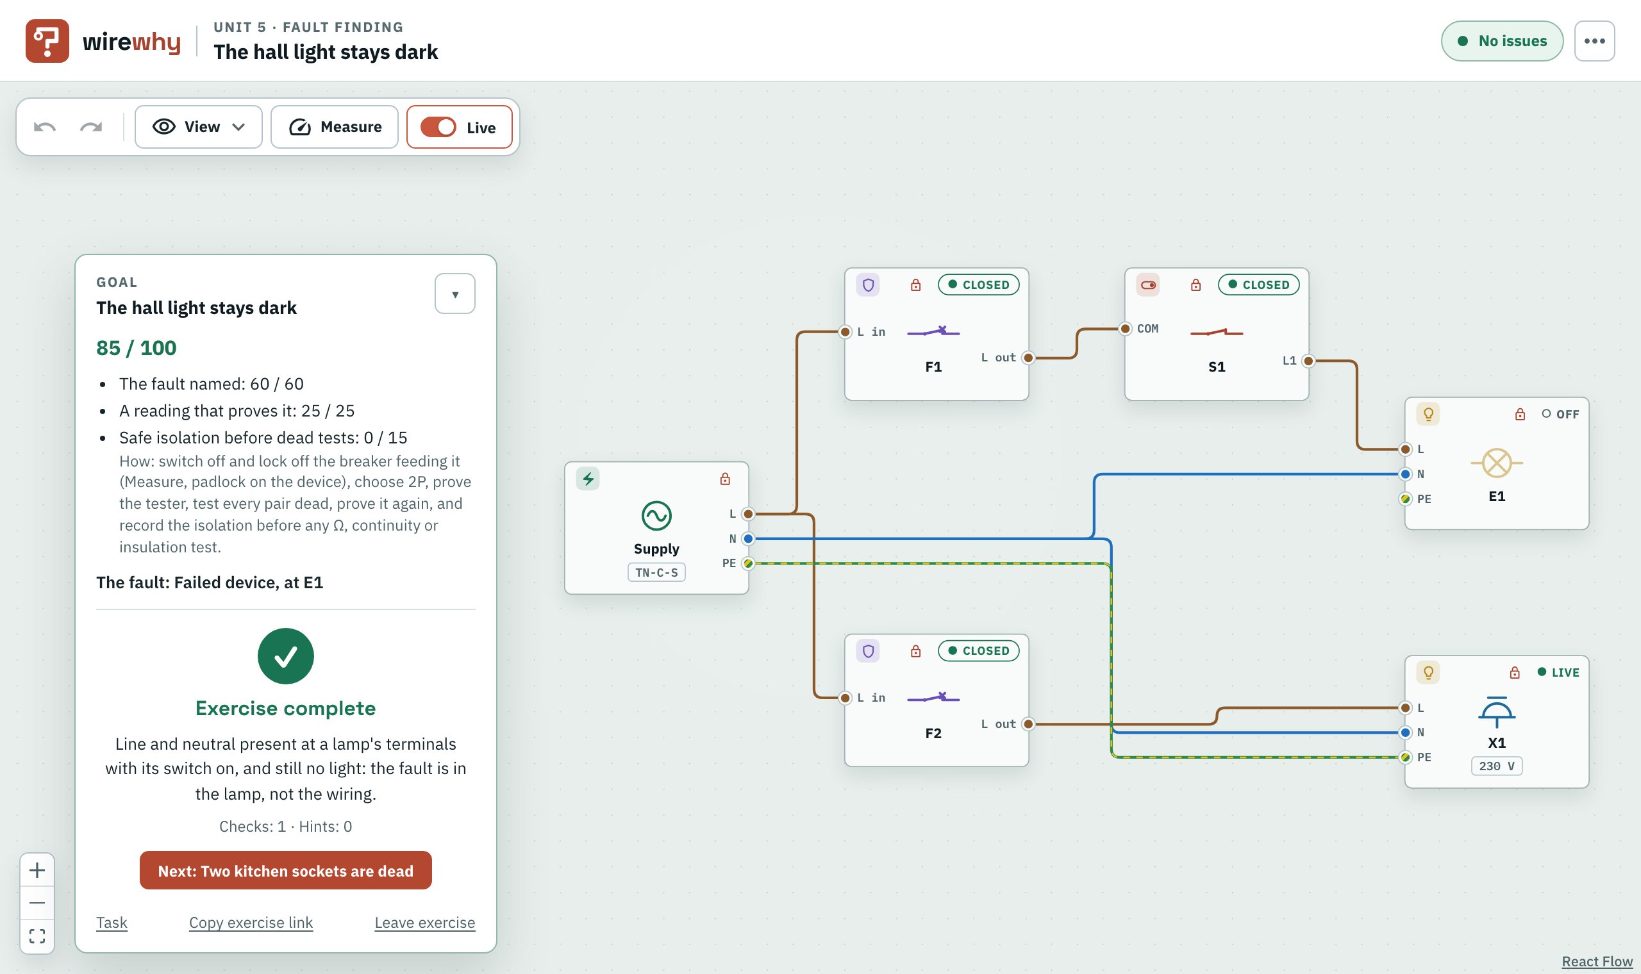Click the N terminal of Supply
The height and width of the screenshot is (974, 1641).
click(748, 539)
